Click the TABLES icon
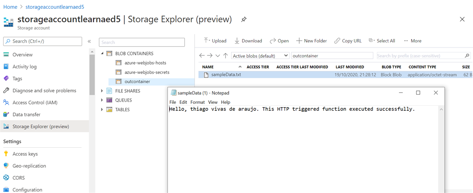Image resolution: width=473 pixels, height=193 pixels. pos(109,109)
